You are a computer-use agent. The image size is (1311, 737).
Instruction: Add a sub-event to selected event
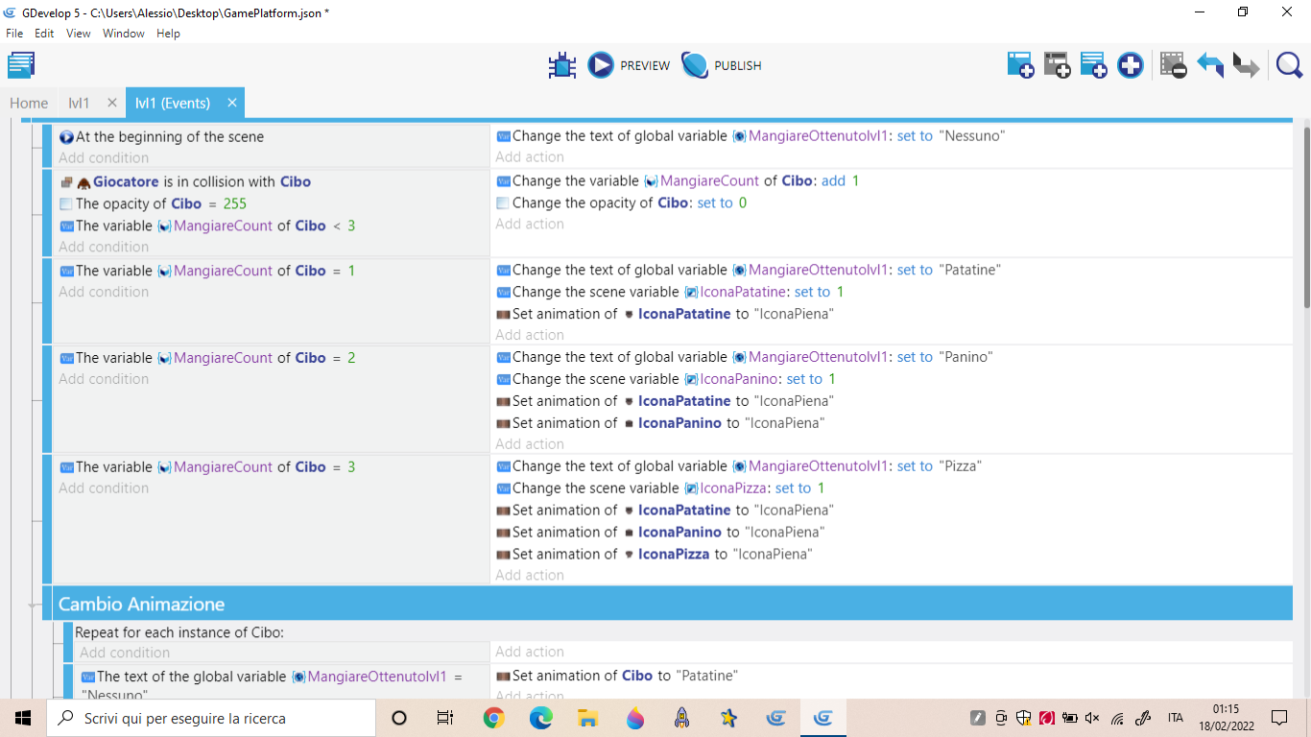click(1057, 65)
